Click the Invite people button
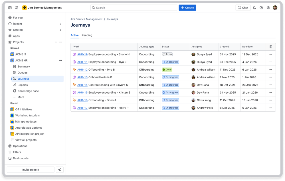This screenshot has height=181, width=285. 31,170
